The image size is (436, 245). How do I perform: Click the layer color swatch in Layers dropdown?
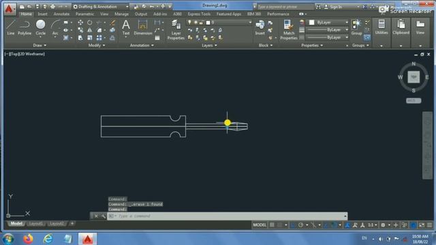point(208,22)
